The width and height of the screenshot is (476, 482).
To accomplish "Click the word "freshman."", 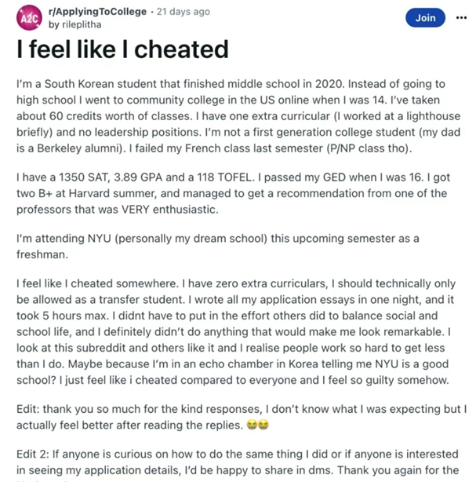I will click(x=42, y=254).
